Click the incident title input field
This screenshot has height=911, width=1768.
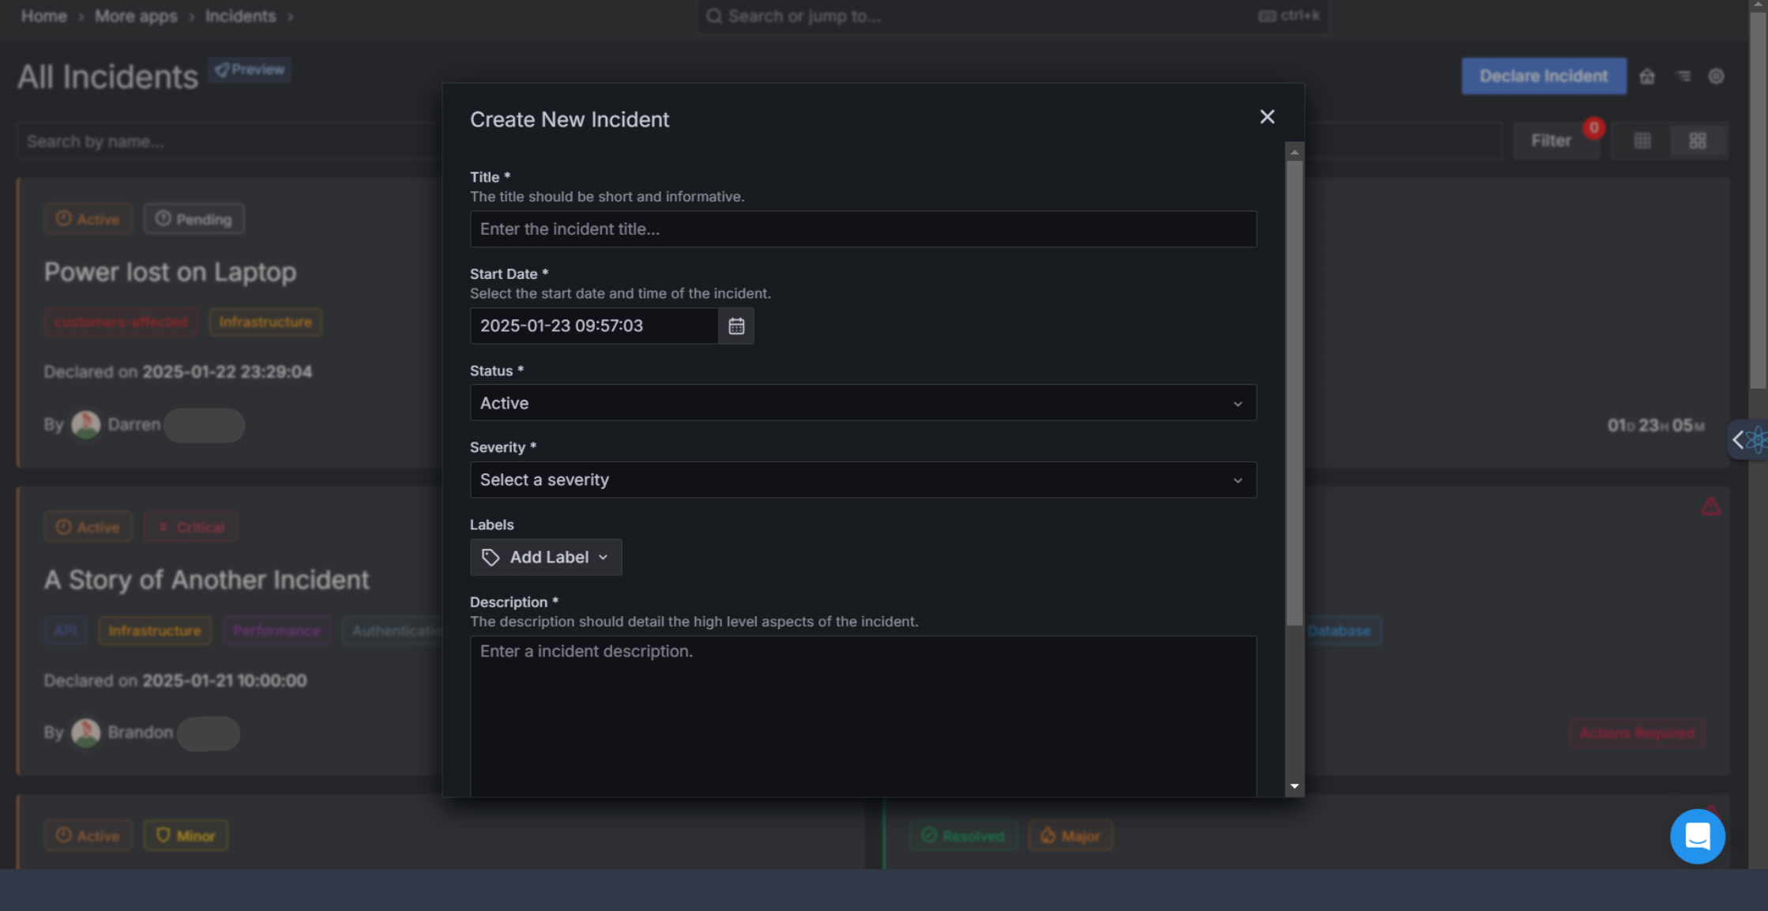[x=863, y=229]
